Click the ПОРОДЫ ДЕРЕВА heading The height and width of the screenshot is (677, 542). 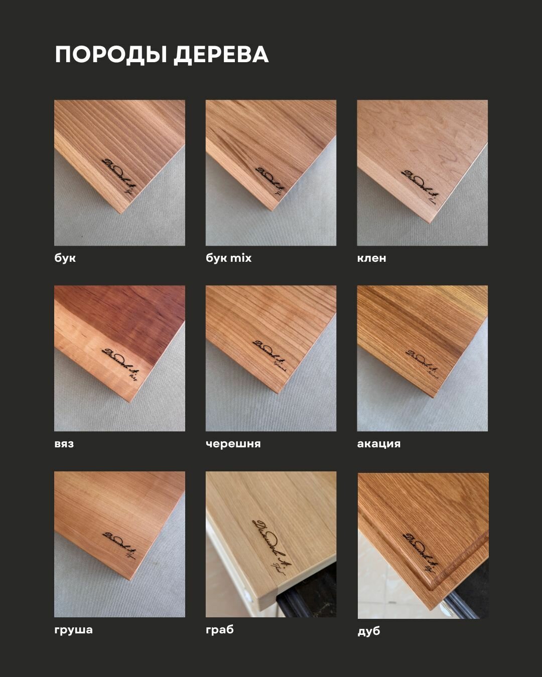click(162, 55)
